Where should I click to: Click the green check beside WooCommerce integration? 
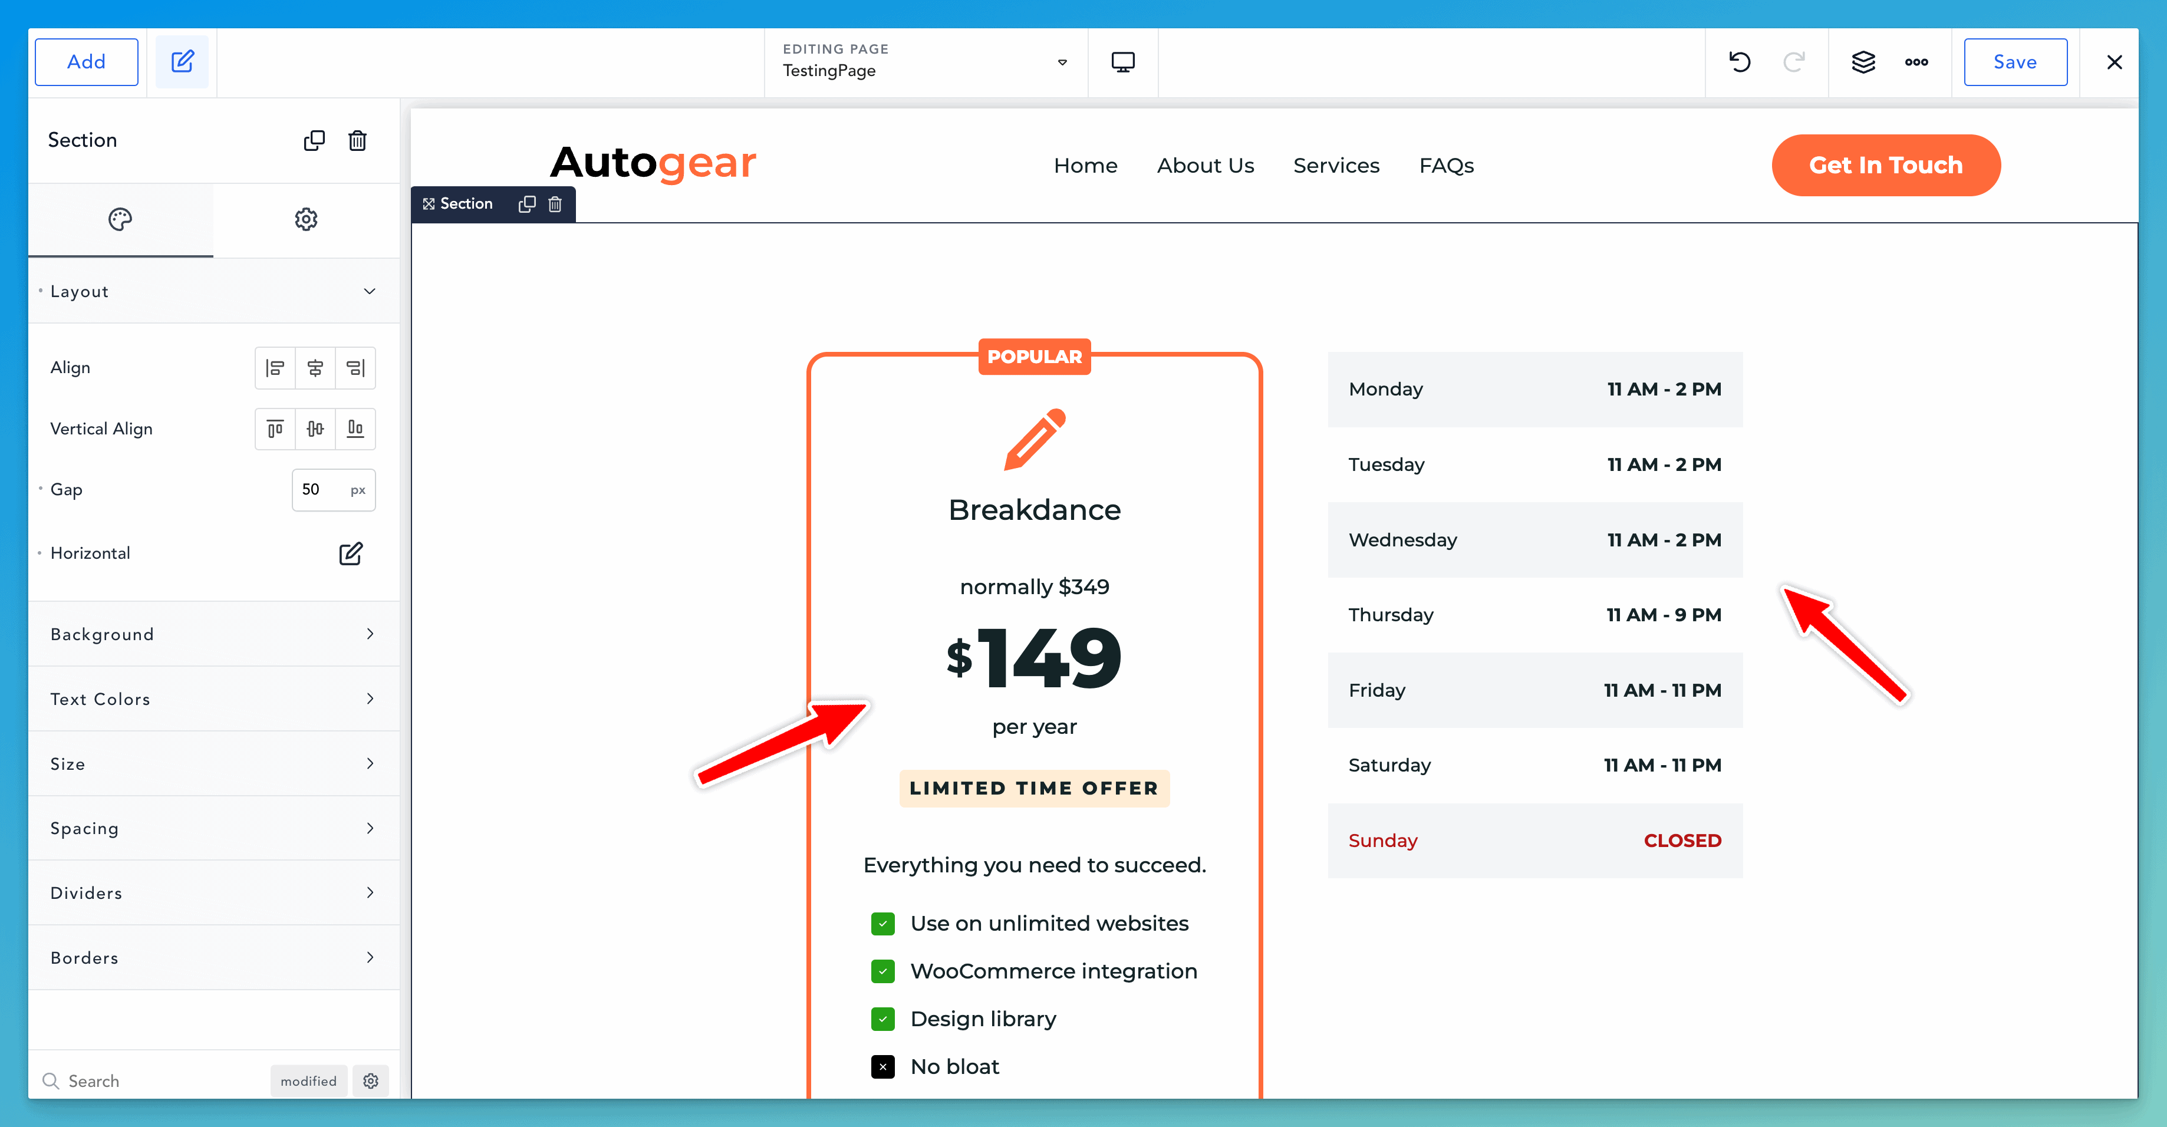882,971
